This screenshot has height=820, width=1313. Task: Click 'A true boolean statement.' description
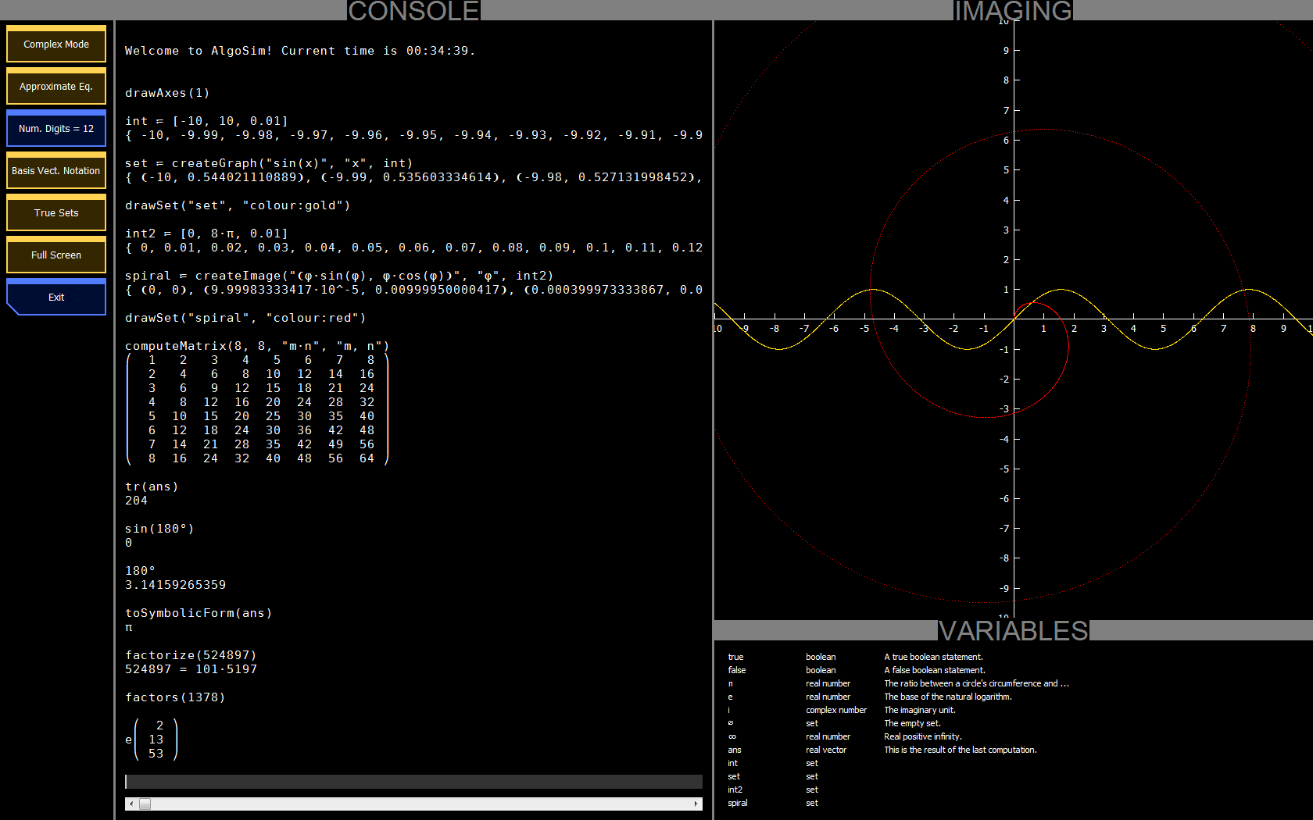[x=933, y=657]
